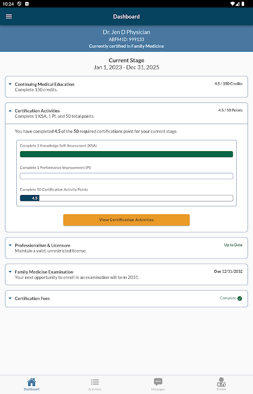Tap the WiFi signal status icon
The height and width of the screenshot is (394, 253).
coord(233,4)
